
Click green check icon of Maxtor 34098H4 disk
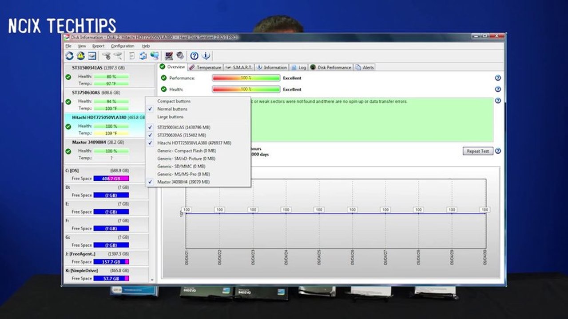tap(68, 152)
